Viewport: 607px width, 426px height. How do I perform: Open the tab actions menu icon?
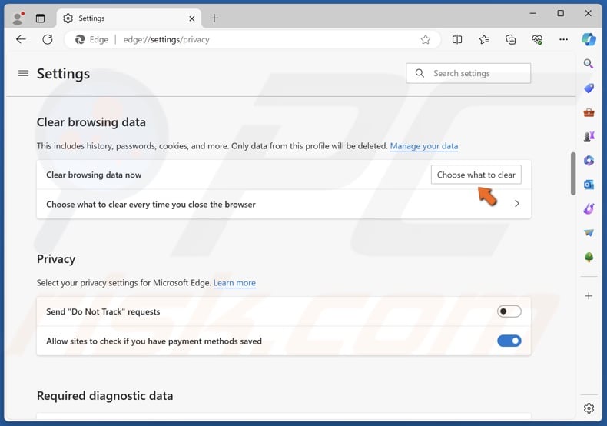tap(40, 18)
